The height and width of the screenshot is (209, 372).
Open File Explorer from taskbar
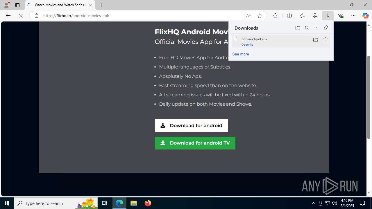coord(134,203)
